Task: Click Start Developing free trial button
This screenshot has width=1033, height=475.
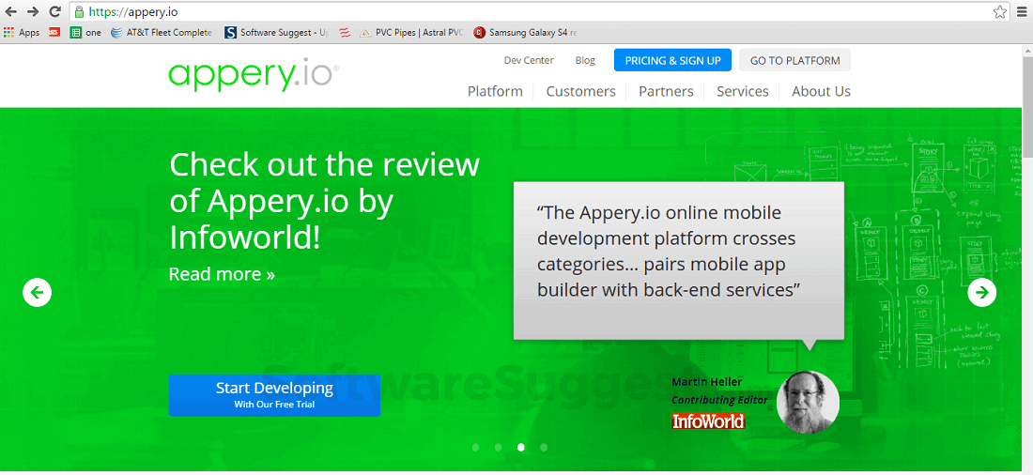Action: [274, 395]
